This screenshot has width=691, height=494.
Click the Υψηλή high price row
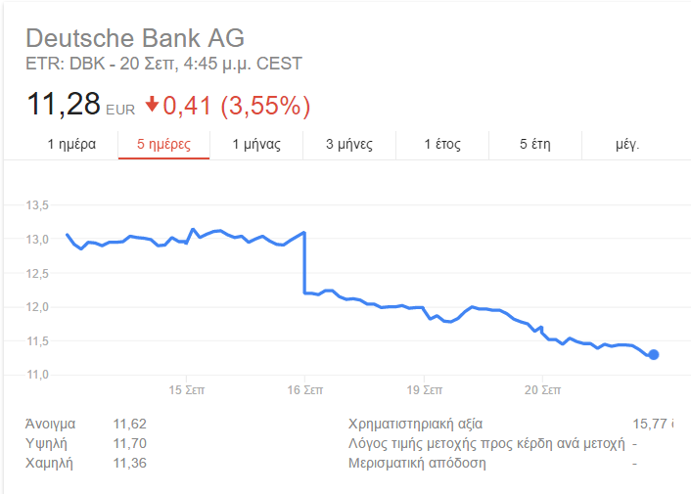tap(86, 443)
